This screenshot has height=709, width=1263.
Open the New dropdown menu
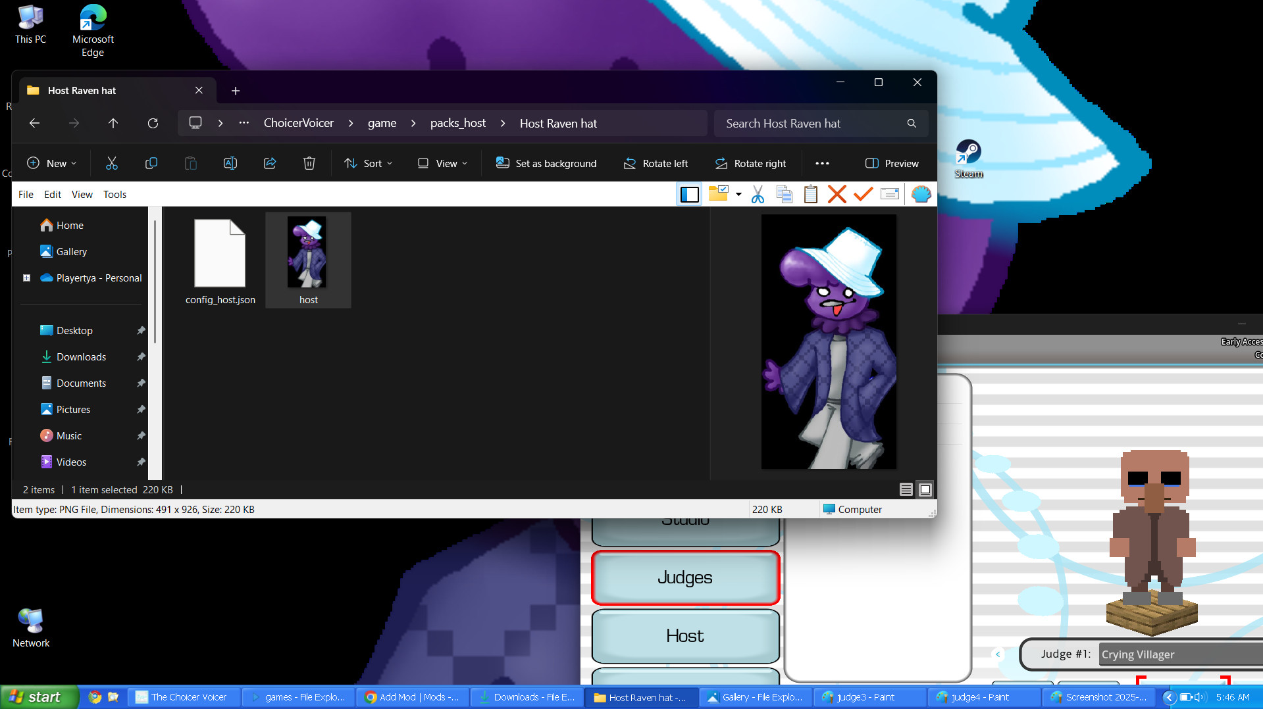click(52, 163)
